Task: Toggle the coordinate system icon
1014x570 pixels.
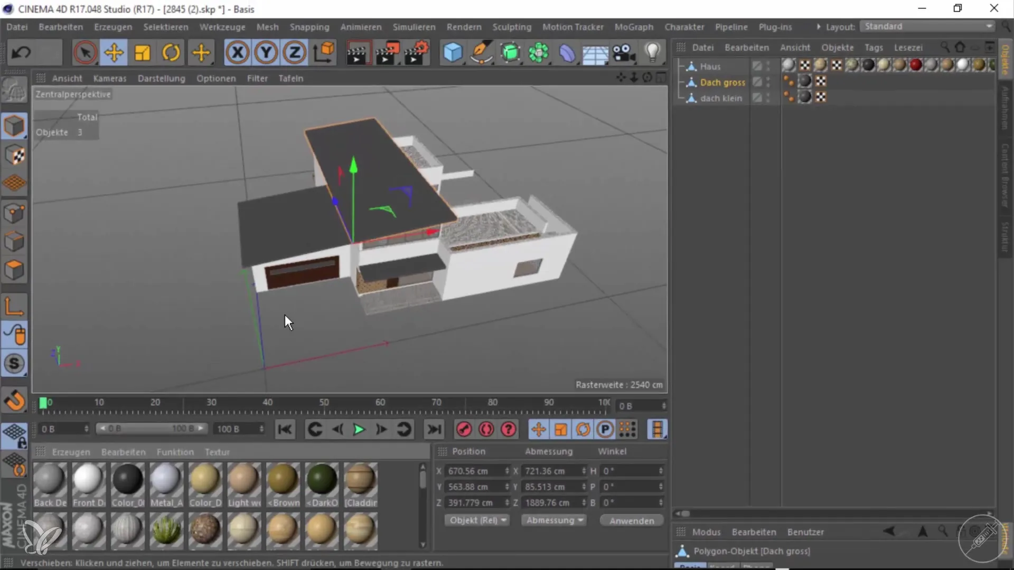Action: click(x=324, y=53)
